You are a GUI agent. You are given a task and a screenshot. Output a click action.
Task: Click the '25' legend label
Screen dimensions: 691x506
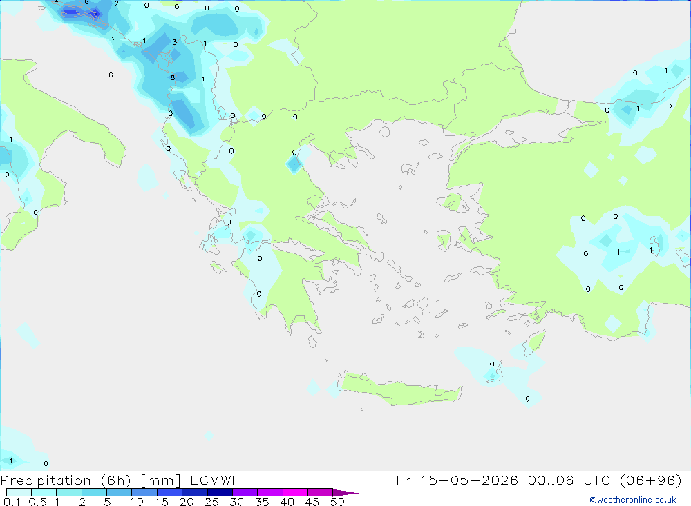[211, 502]
